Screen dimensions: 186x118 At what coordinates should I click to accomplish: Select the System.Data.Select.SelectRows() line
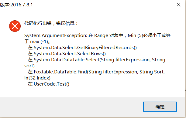(x=67, y=54)
